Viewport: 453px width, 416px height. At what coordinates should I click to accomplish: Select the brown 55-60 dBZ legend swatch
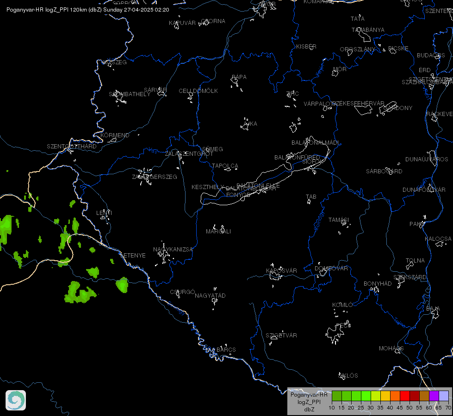424,396
